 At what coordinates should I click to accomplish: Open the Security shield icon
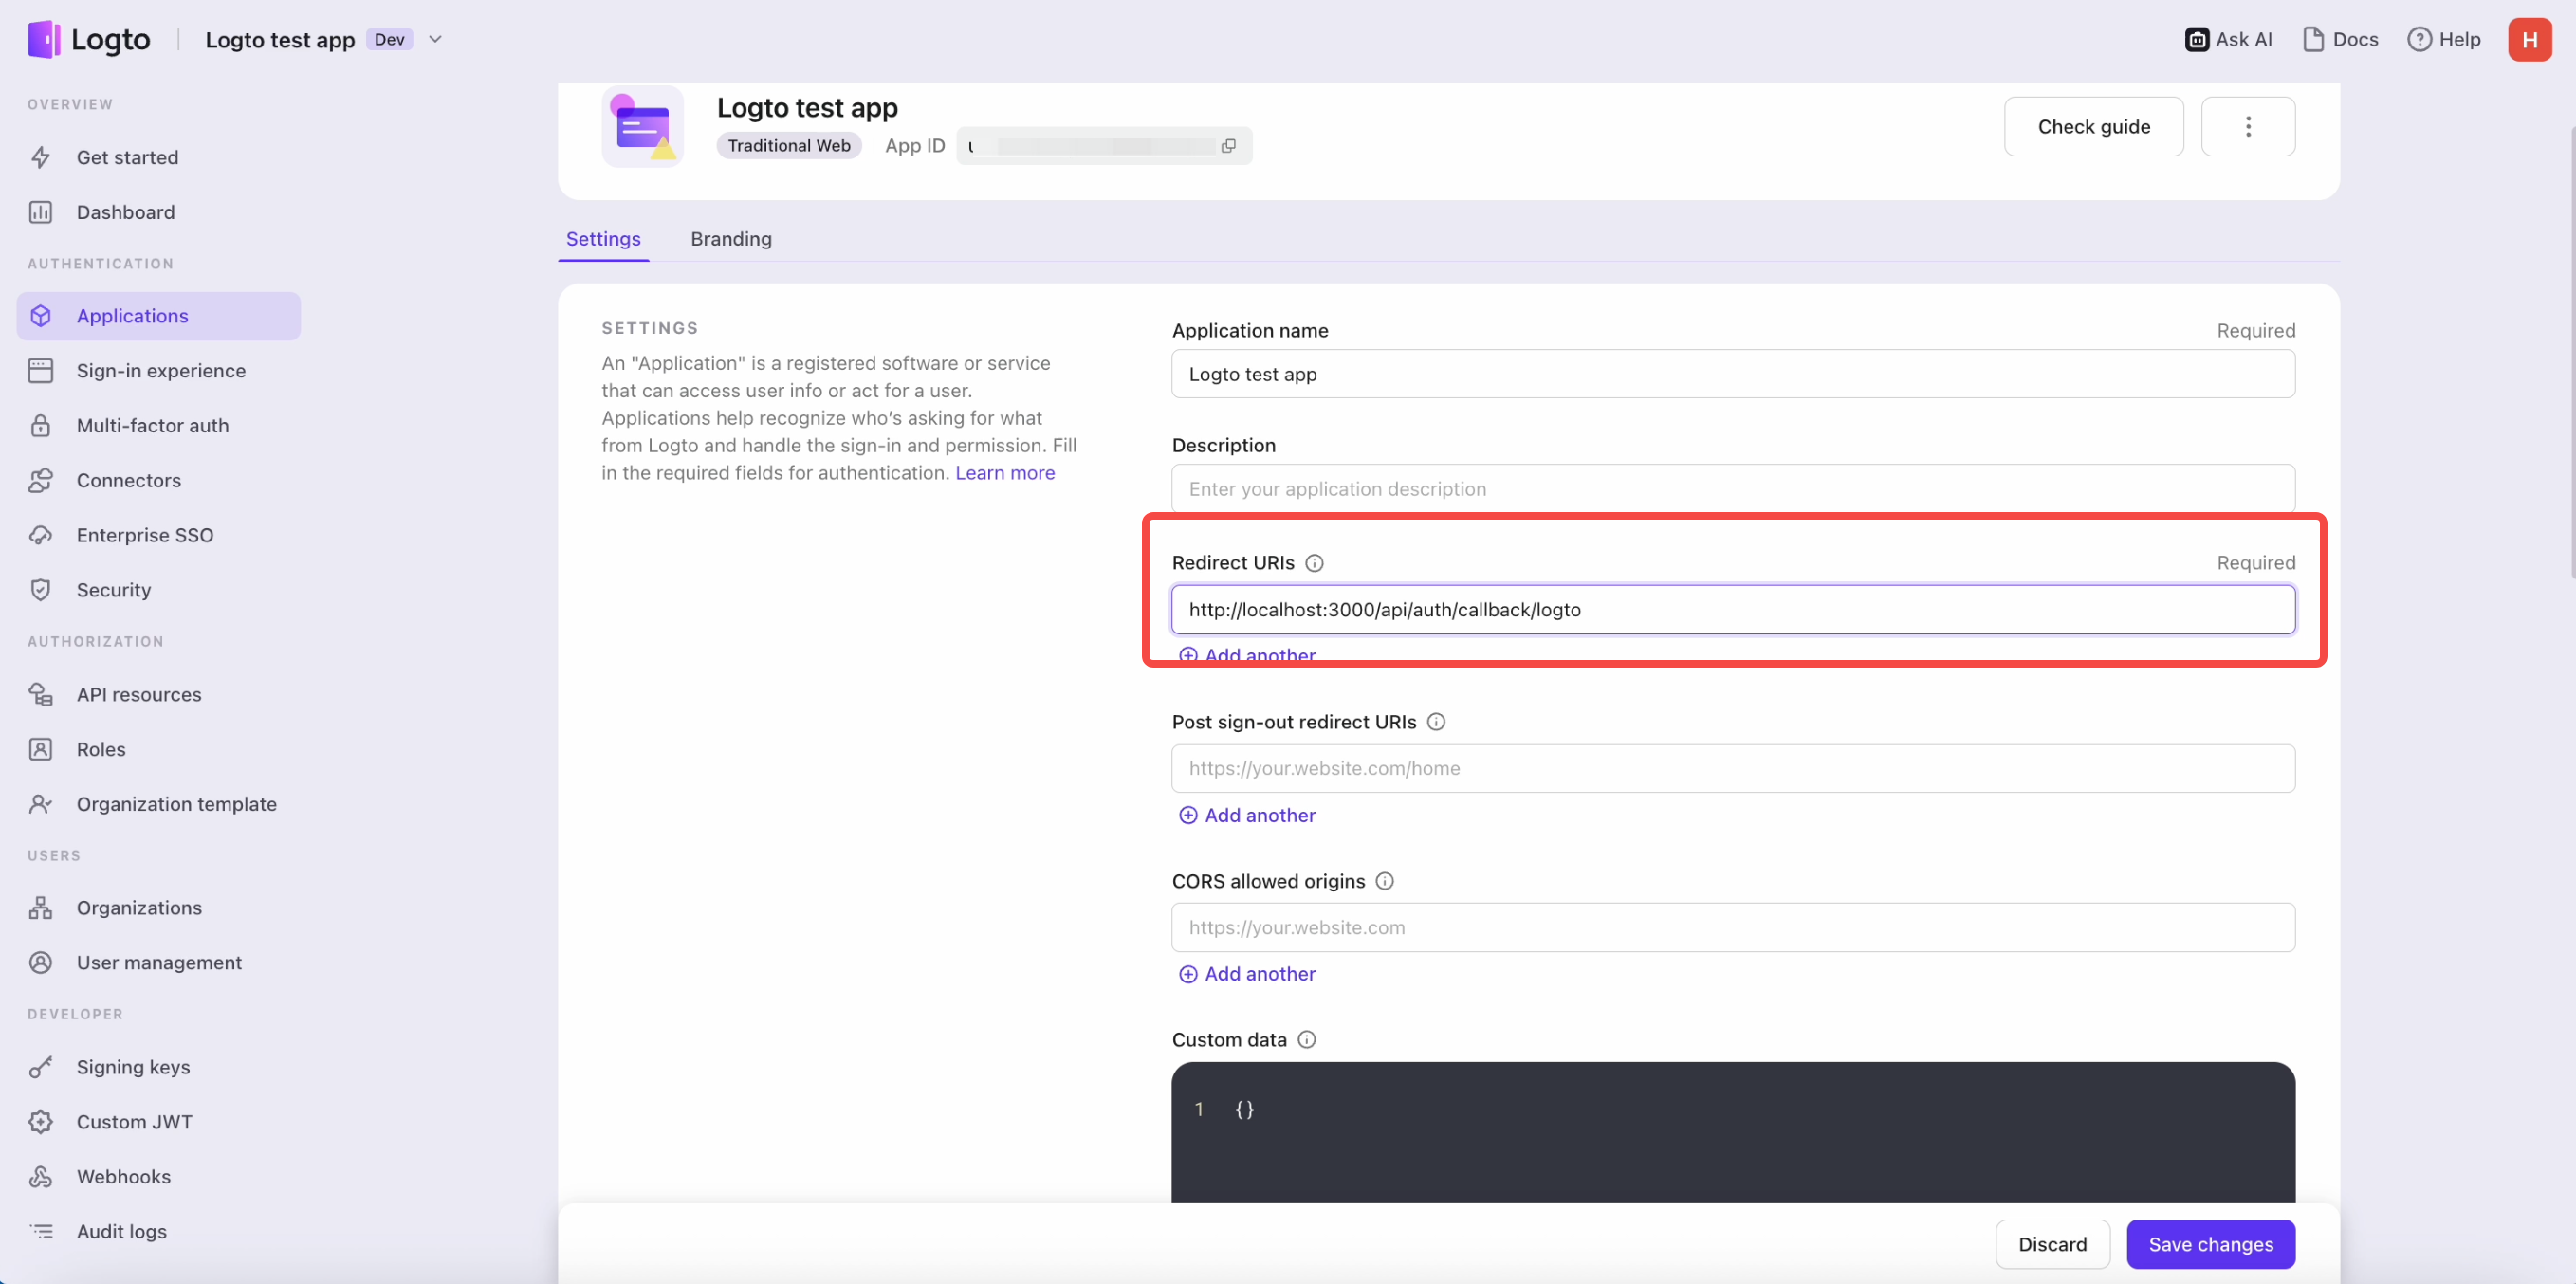pos(41,590)
